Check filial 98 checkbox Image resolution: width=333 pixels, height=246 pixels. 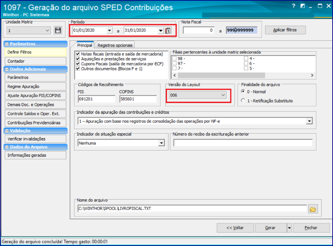click(x=174, y=58)
